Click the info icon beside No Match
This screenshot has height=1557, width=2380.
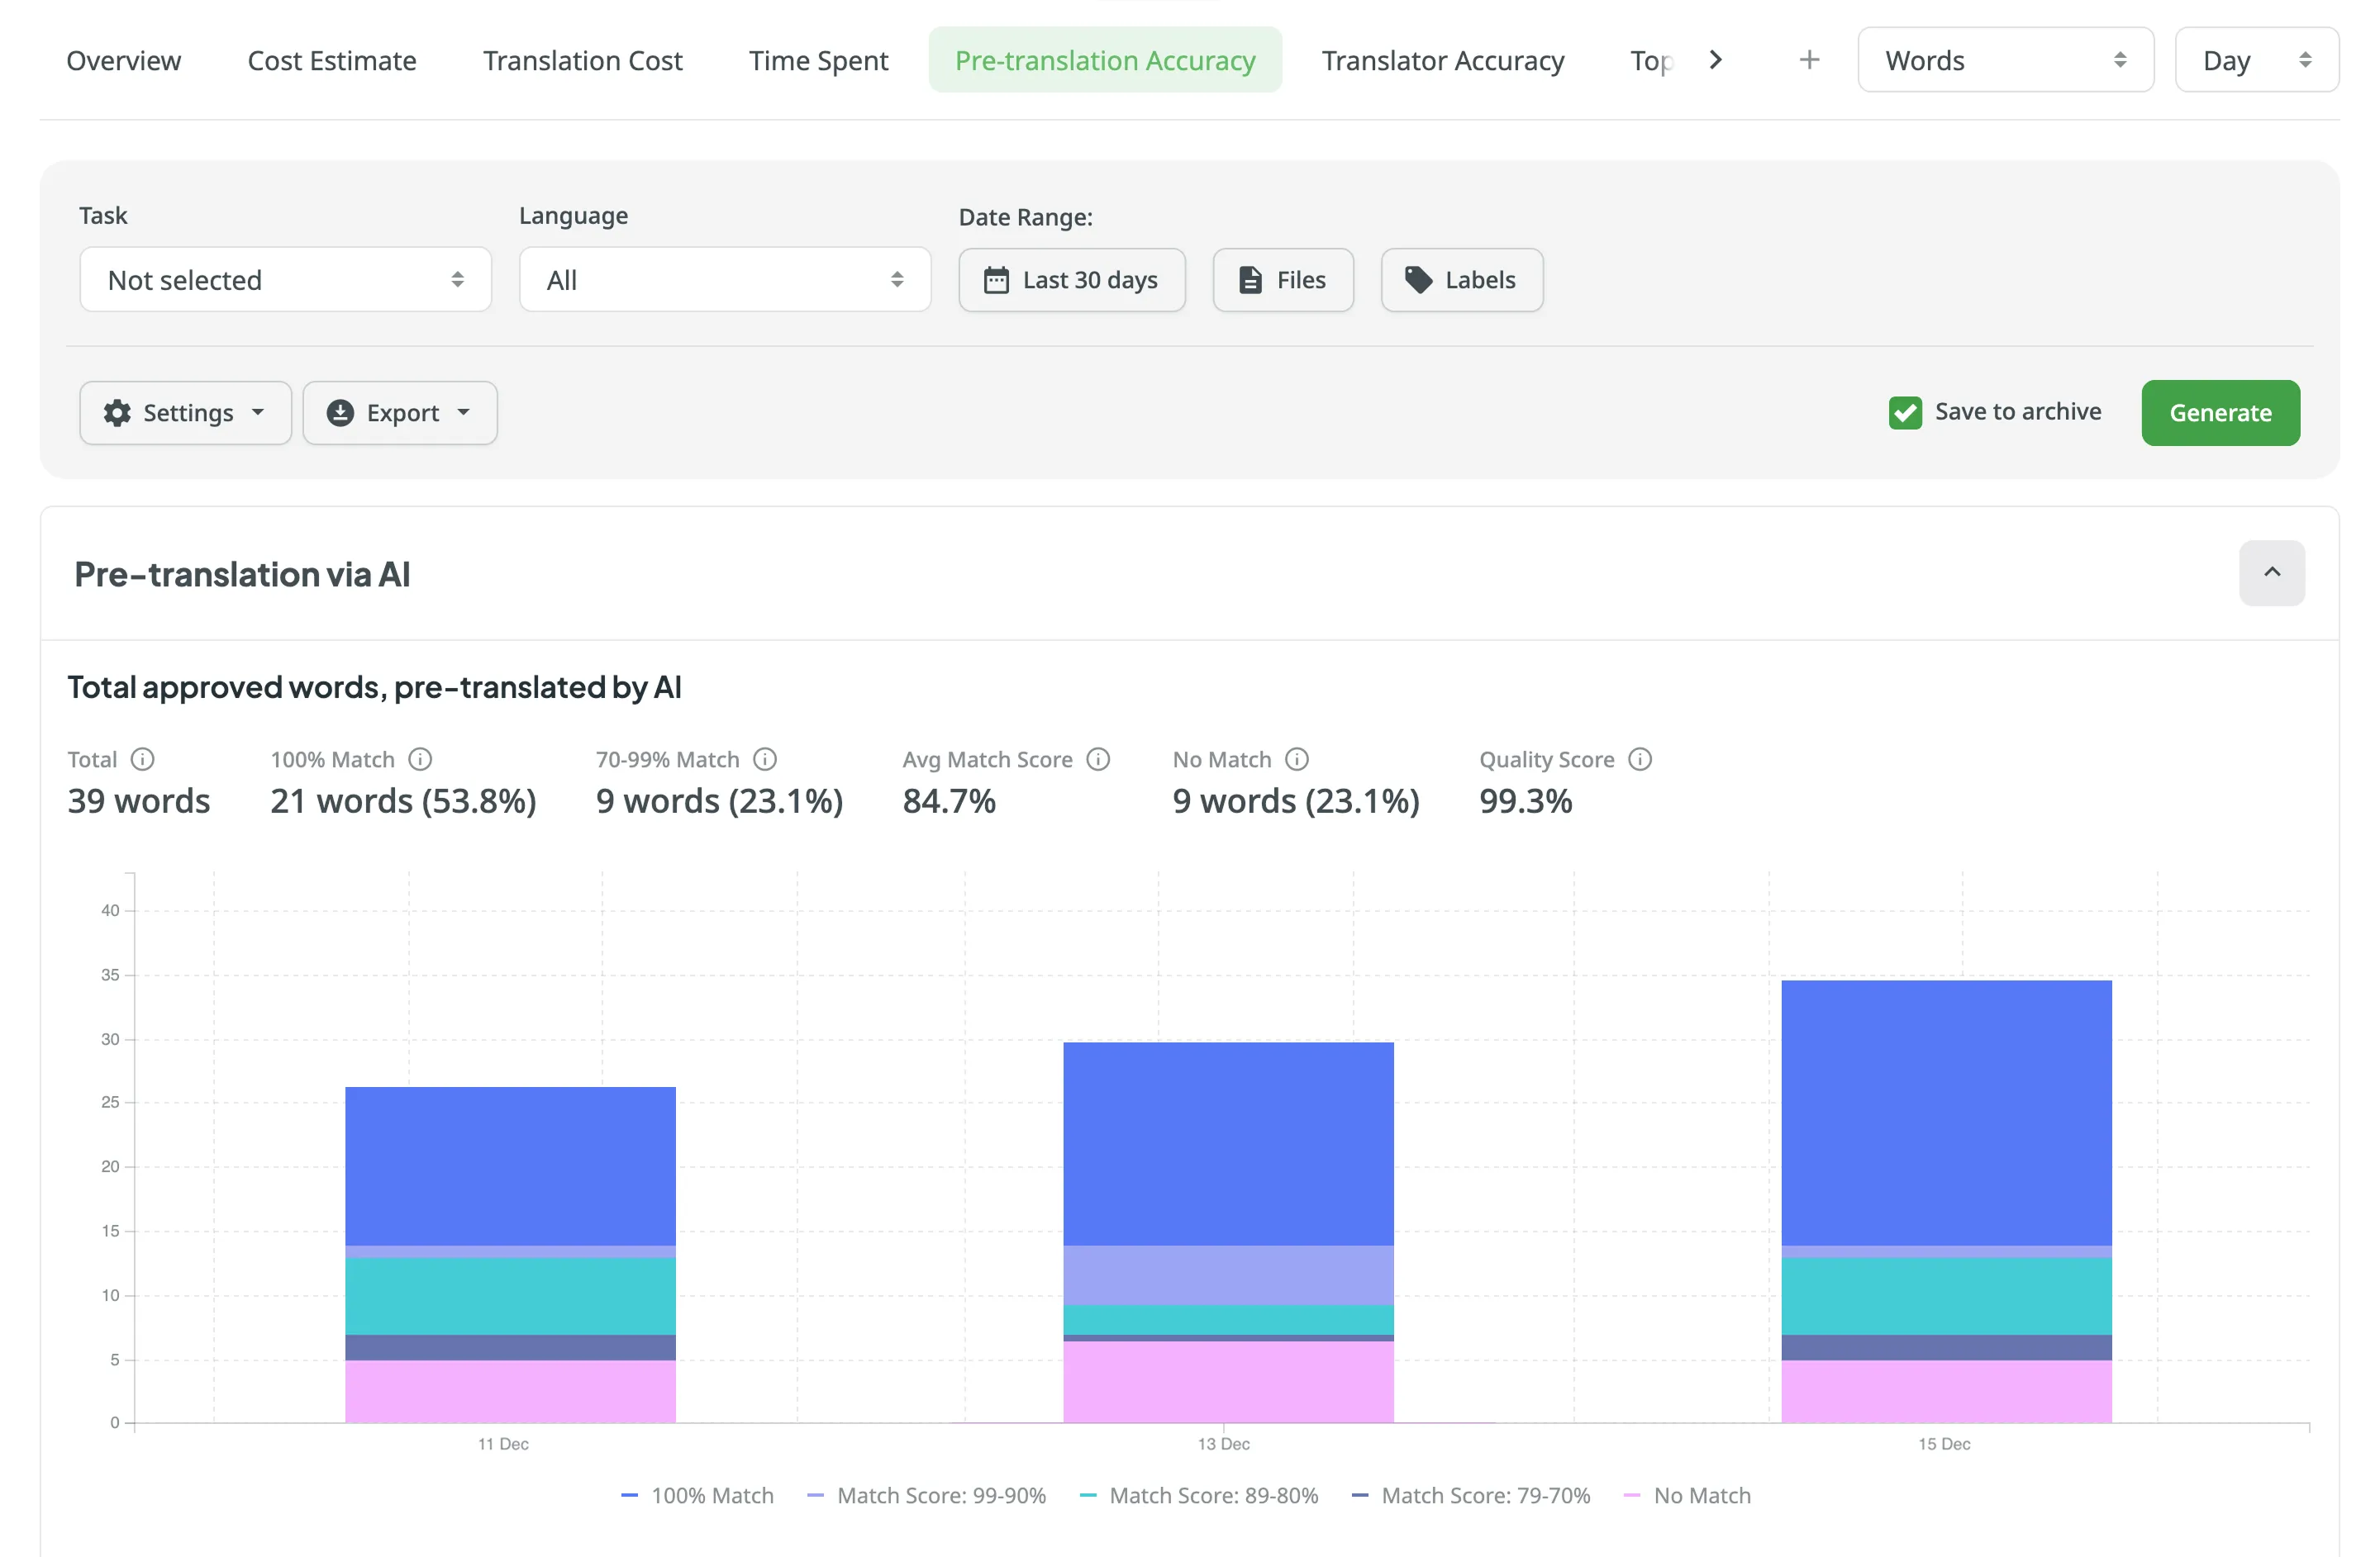pyautogui.click(x=1297, y=760)
